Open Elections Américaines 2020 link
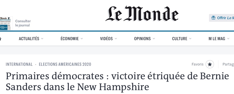234x94 pixels. [x=65, y=64]
